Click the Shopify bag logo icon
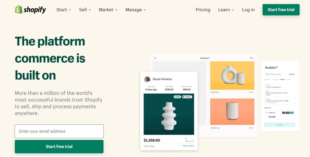This screenshot has width=310, height=157. (19, 9)
